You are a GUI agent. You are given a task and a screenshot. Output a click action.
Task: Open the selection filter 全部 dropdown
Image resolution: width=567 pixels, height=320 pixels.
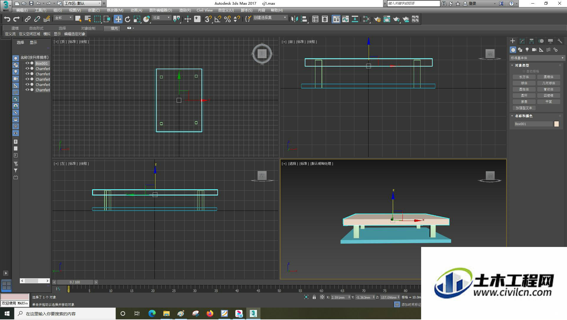[63, 18]
